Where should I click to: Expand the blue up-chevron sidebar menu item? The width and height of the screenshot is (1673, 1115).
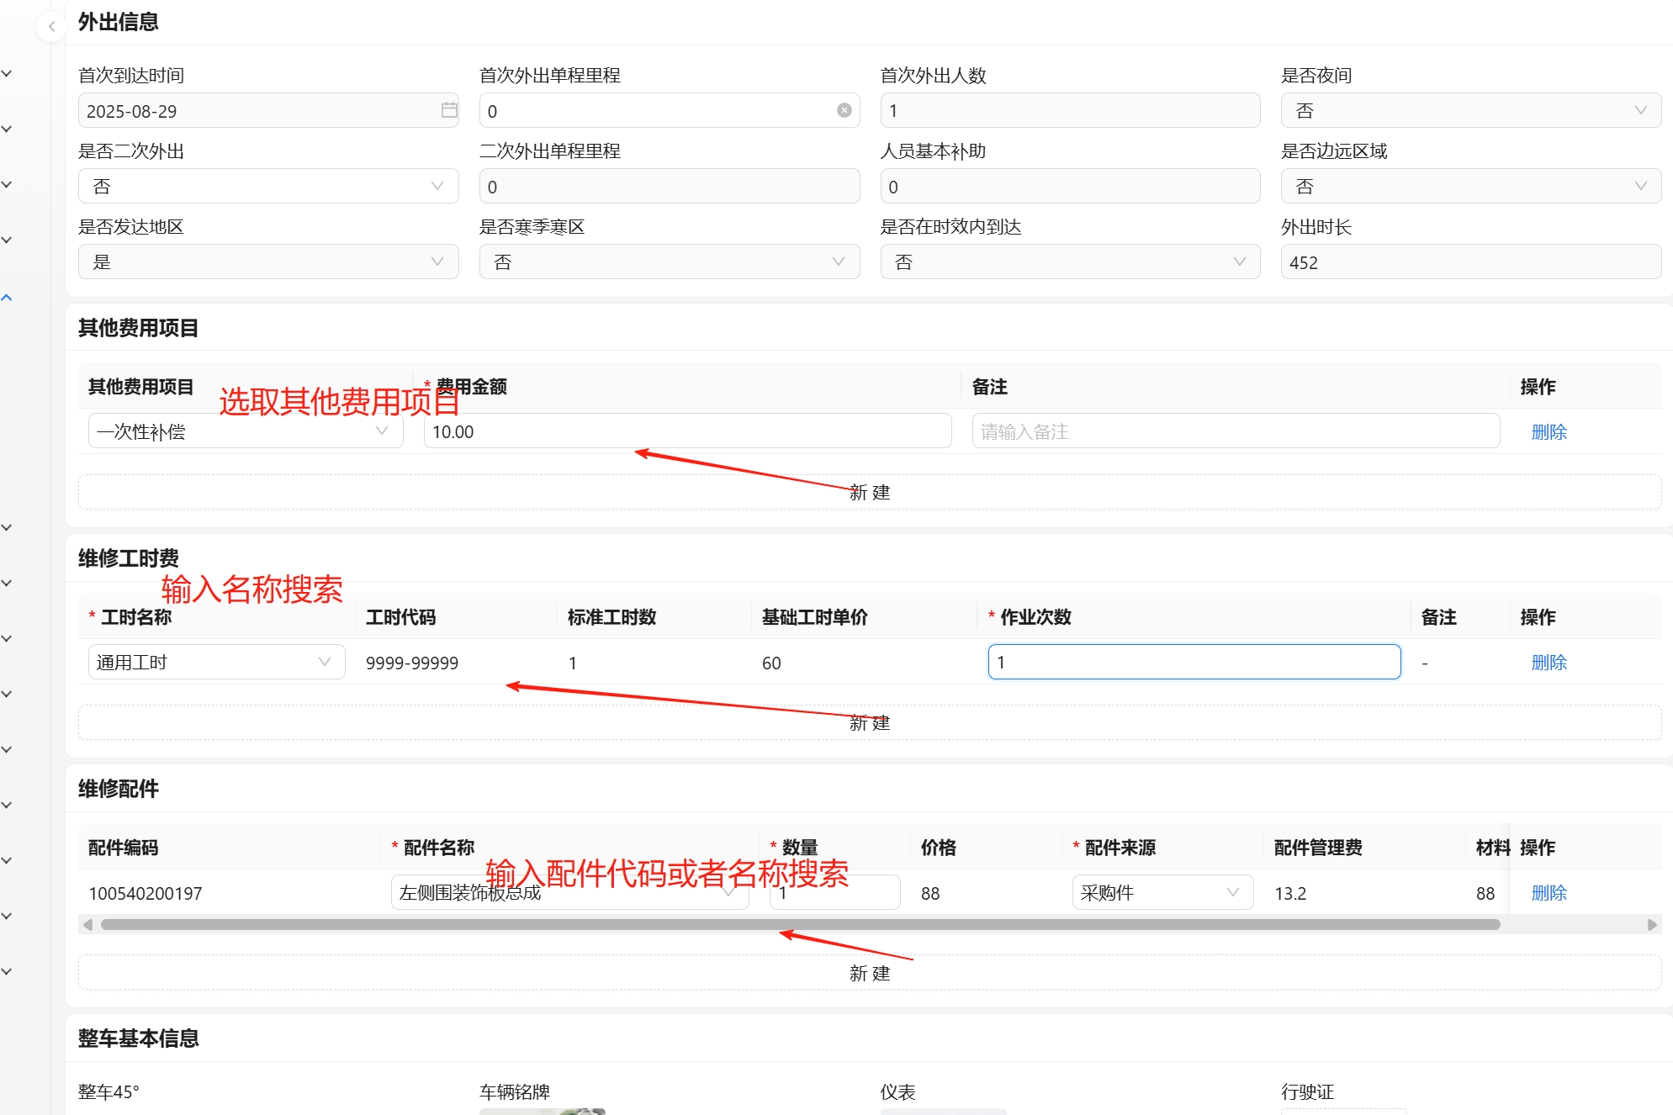(7, 298)
